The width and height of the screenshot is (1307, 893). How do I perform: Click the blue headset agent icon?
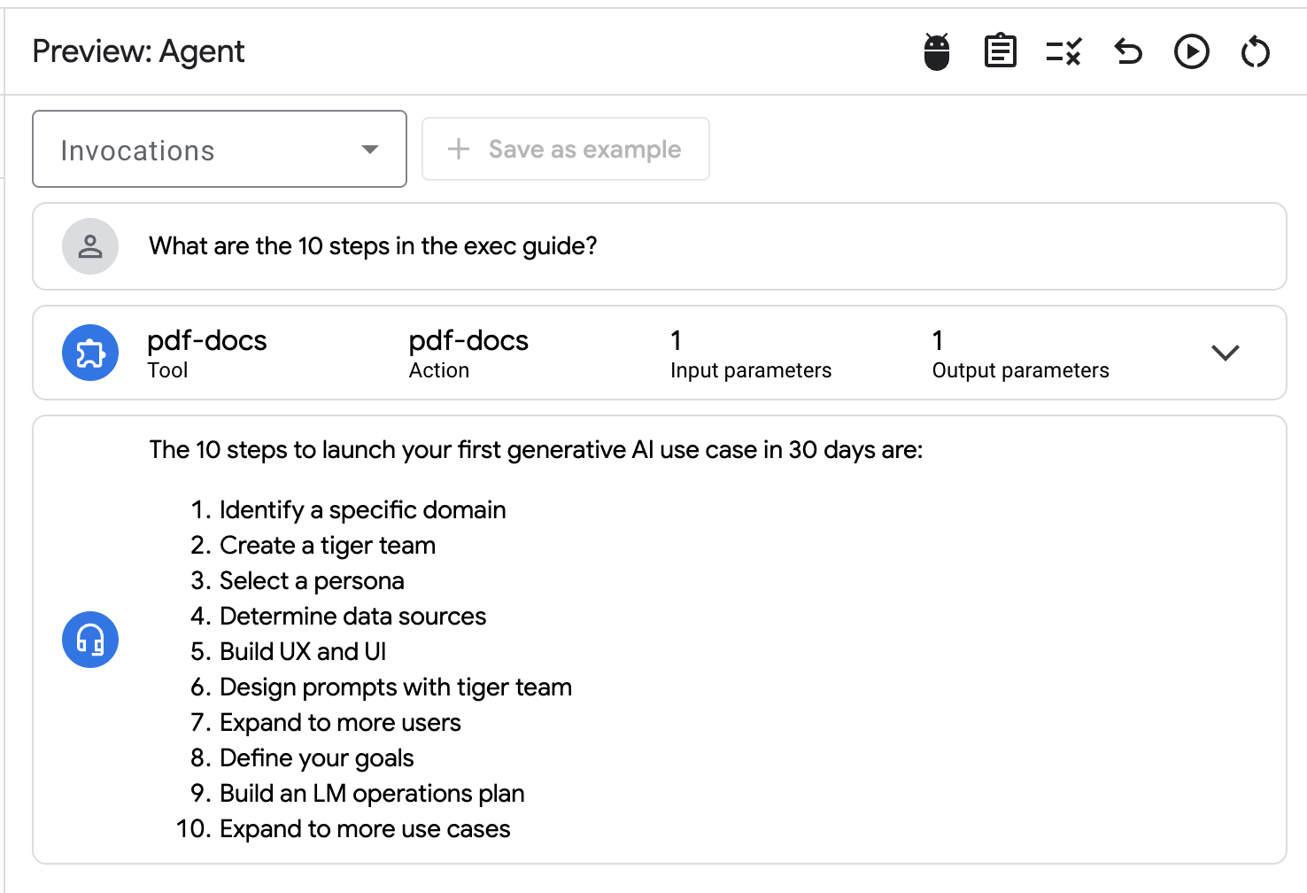tap(90, 640)
